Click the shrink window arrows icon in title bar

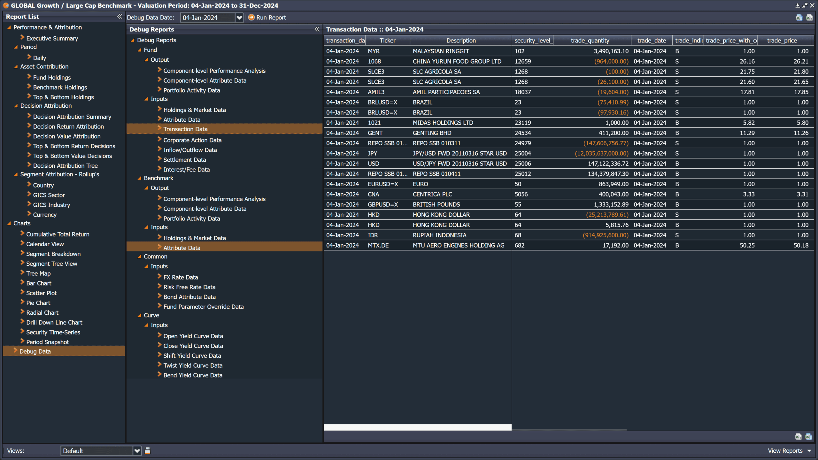(x=805, y=5)
